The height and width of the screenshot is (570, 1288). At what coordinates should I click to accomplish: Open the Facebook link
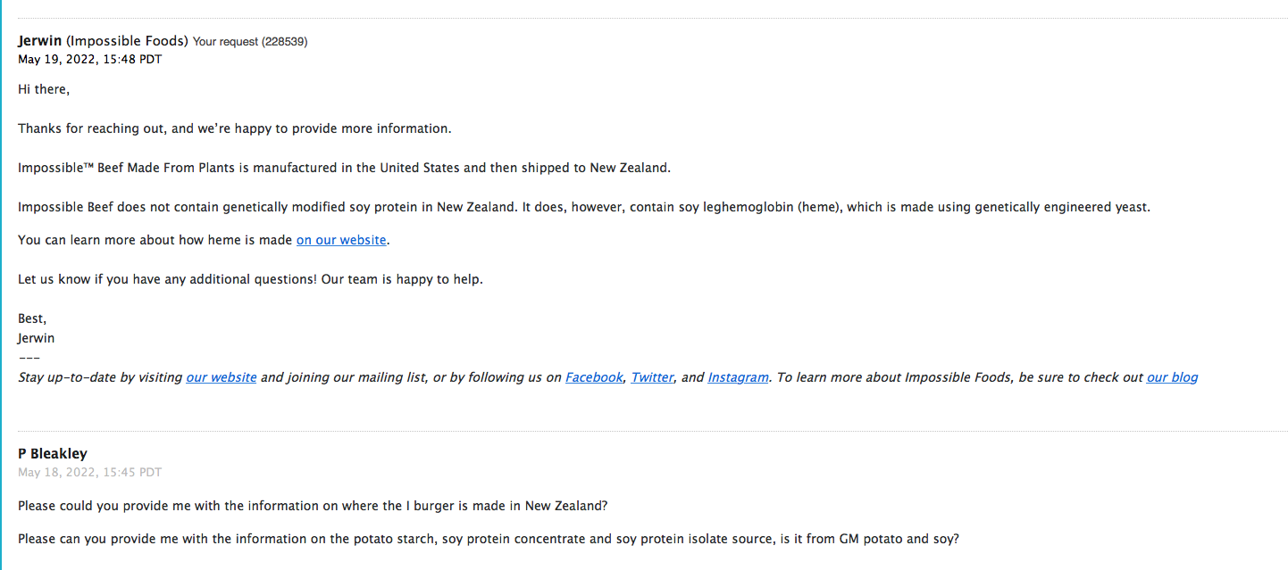coord(594,377)
